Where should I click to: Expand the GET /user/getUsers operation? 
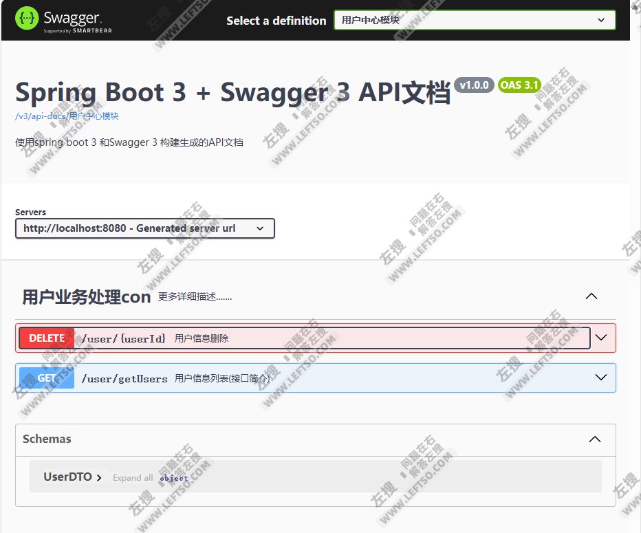click(601, 378)
